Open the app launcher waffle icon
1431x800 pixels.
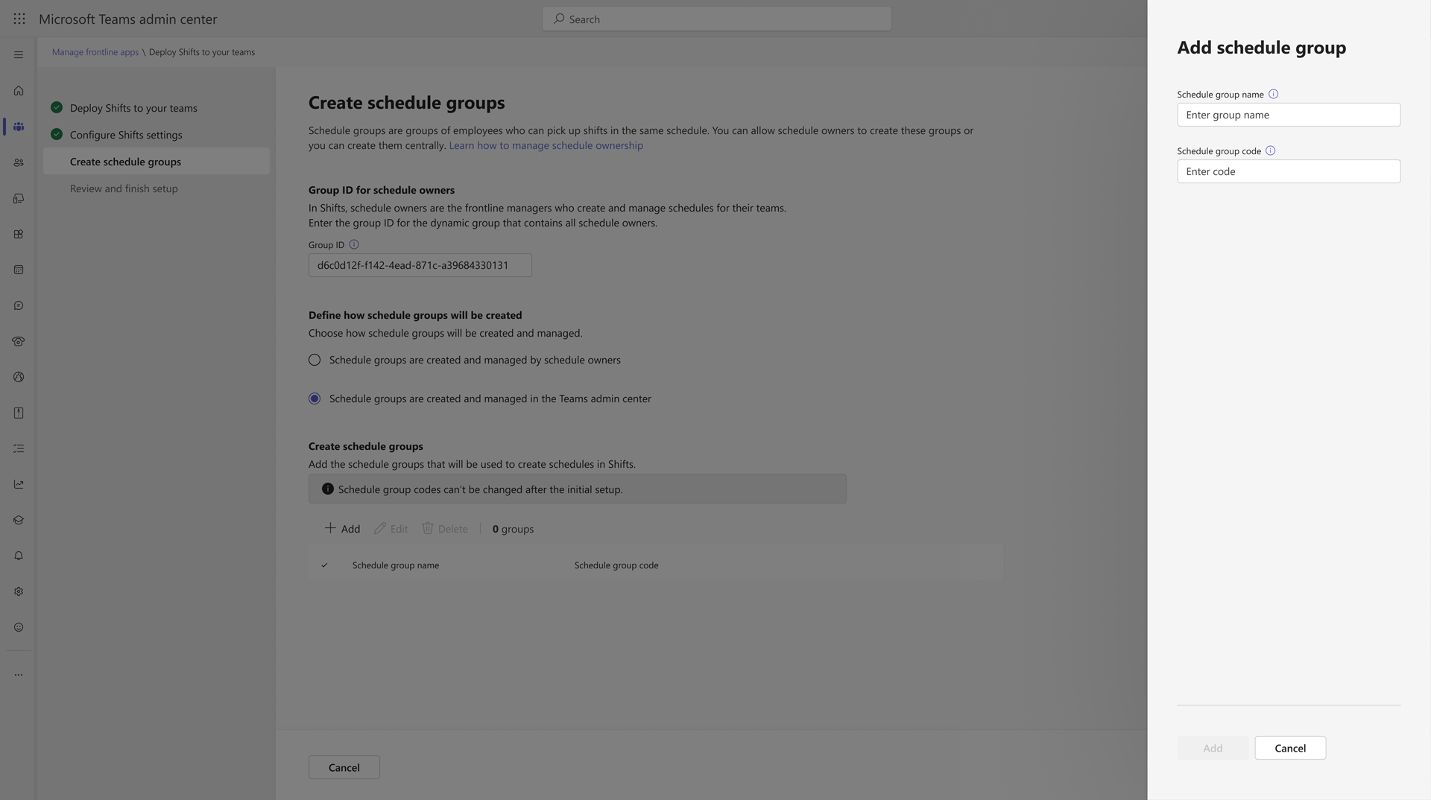point(19,19)
